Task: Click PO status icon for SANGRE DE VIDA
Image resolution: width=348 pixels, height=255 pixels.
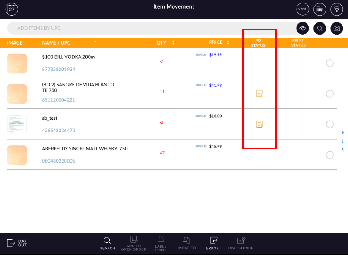Action: point(259,93)
